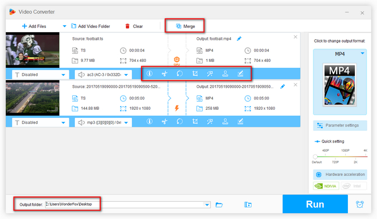The height and width of the screenshot is (219, 377).
Task: Toggle Intel acceleration option
Action: 353,186
